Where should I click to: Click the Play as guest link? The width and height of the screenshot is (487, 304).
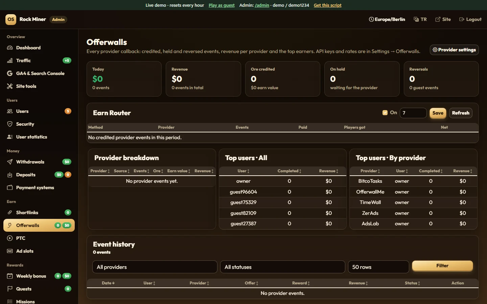click(x=222, y=5)
